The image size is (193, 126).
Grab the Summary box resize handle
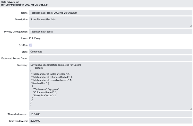(191, 109)
